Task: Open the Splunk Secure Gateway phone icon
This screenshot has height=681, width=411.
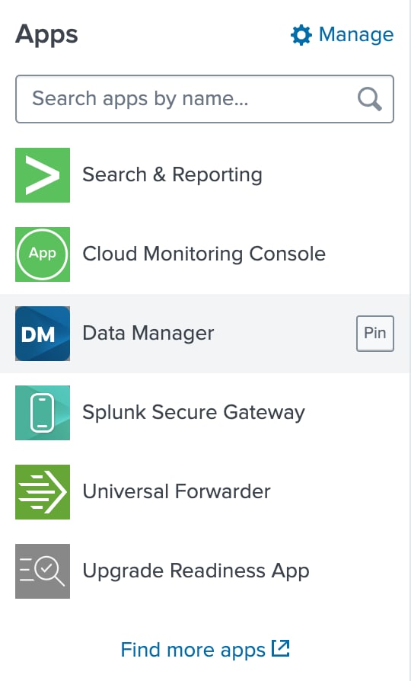Action: click(x=43, y=413)
